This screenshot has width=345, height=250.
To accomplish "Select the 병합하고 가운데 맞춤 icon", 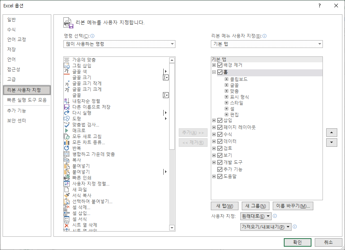I will click(67, 154).
